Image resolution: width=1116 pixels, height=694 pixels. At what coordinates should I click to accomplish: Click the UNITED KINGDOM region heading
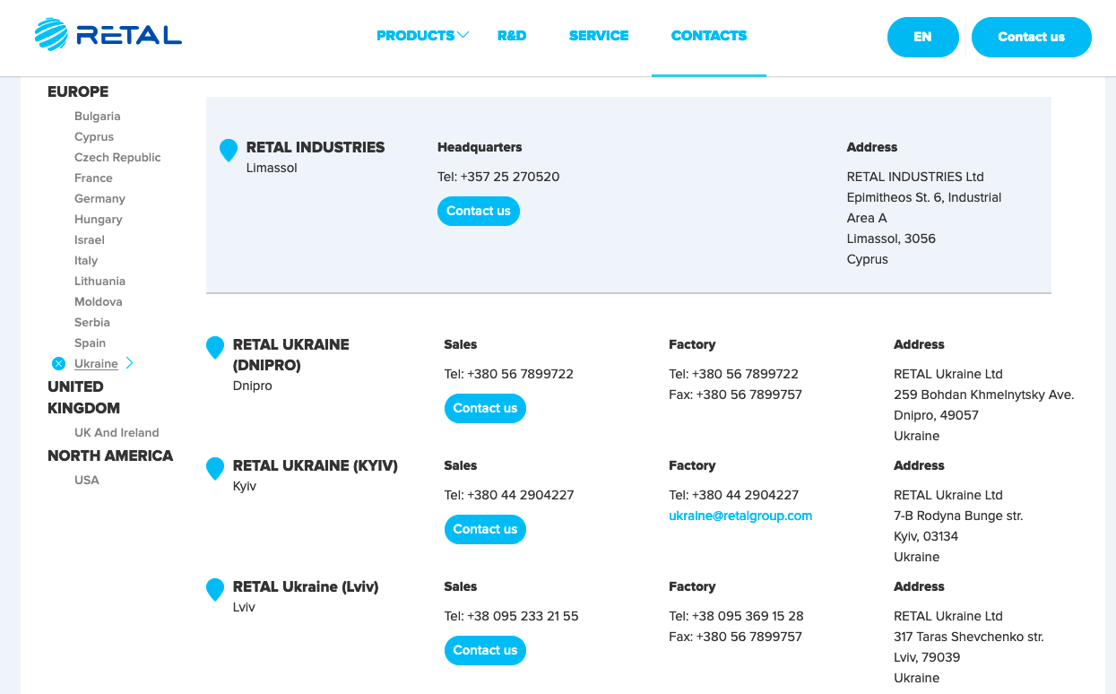83,397
